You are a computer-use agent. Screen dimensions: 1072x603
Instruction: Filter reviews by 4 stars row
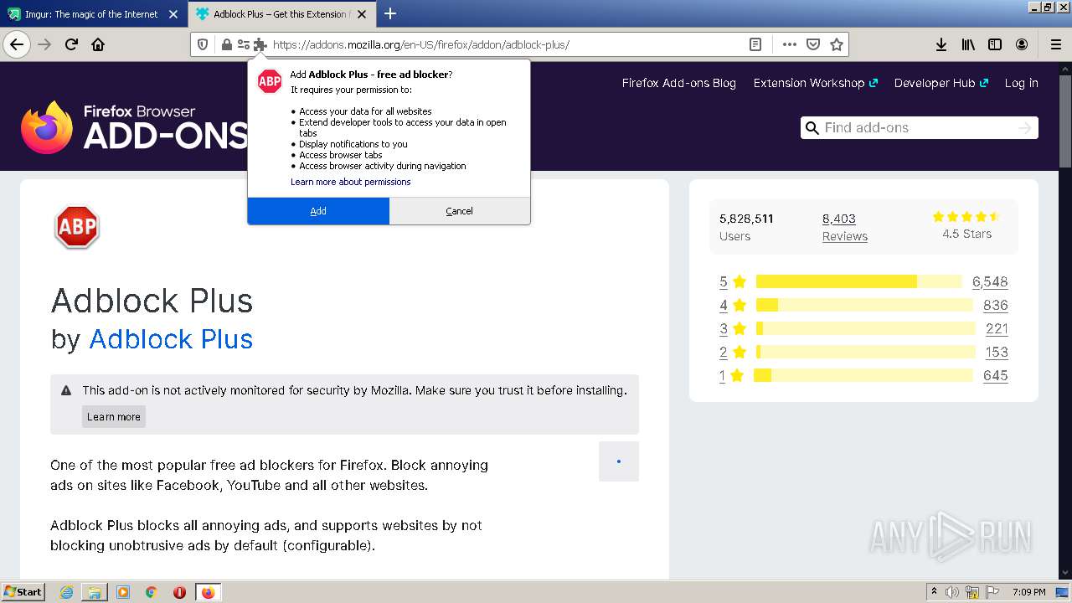coord(863,305)
